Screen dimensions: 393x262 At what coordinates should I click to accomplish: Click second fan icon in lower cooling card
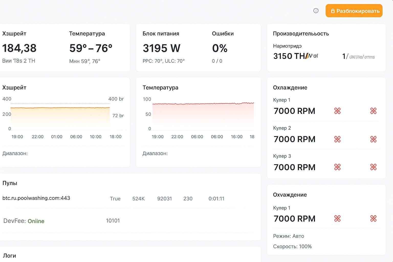point(373,219)
